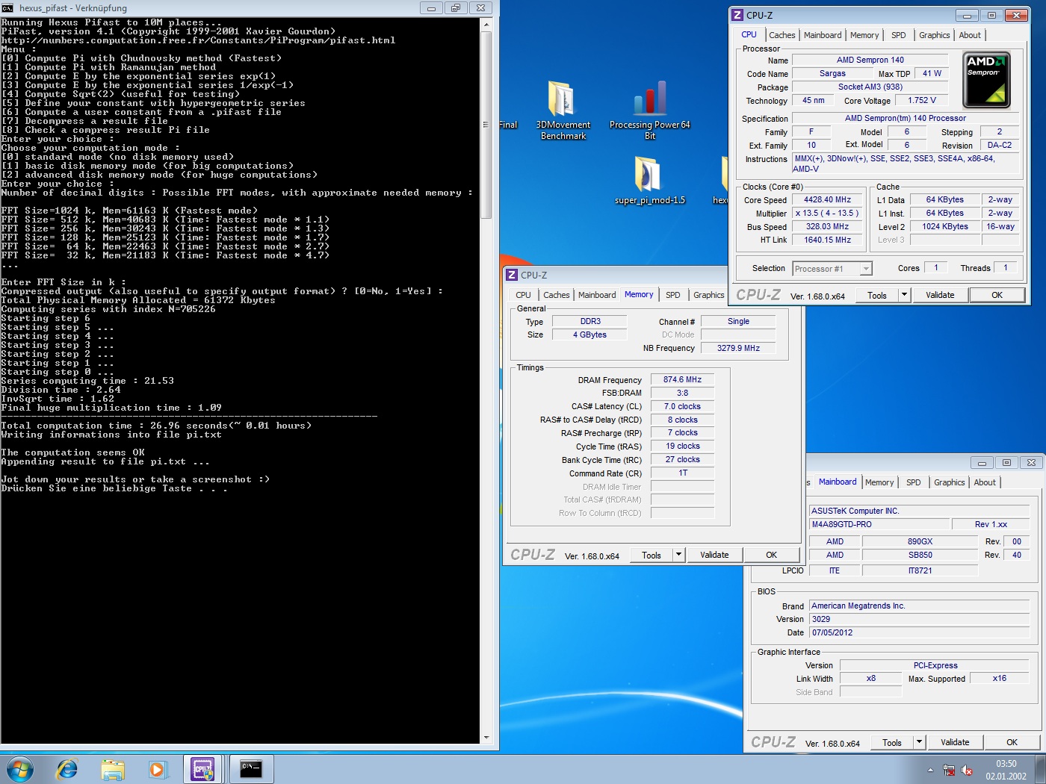
Task: Click the memory Size 4 GBytes value
Action: tap(589, 335)
